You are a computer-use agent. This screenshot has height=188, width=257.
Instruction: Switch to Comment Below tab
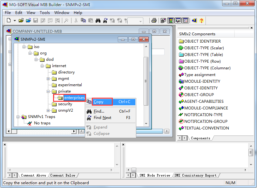click(x=63, y=175)
